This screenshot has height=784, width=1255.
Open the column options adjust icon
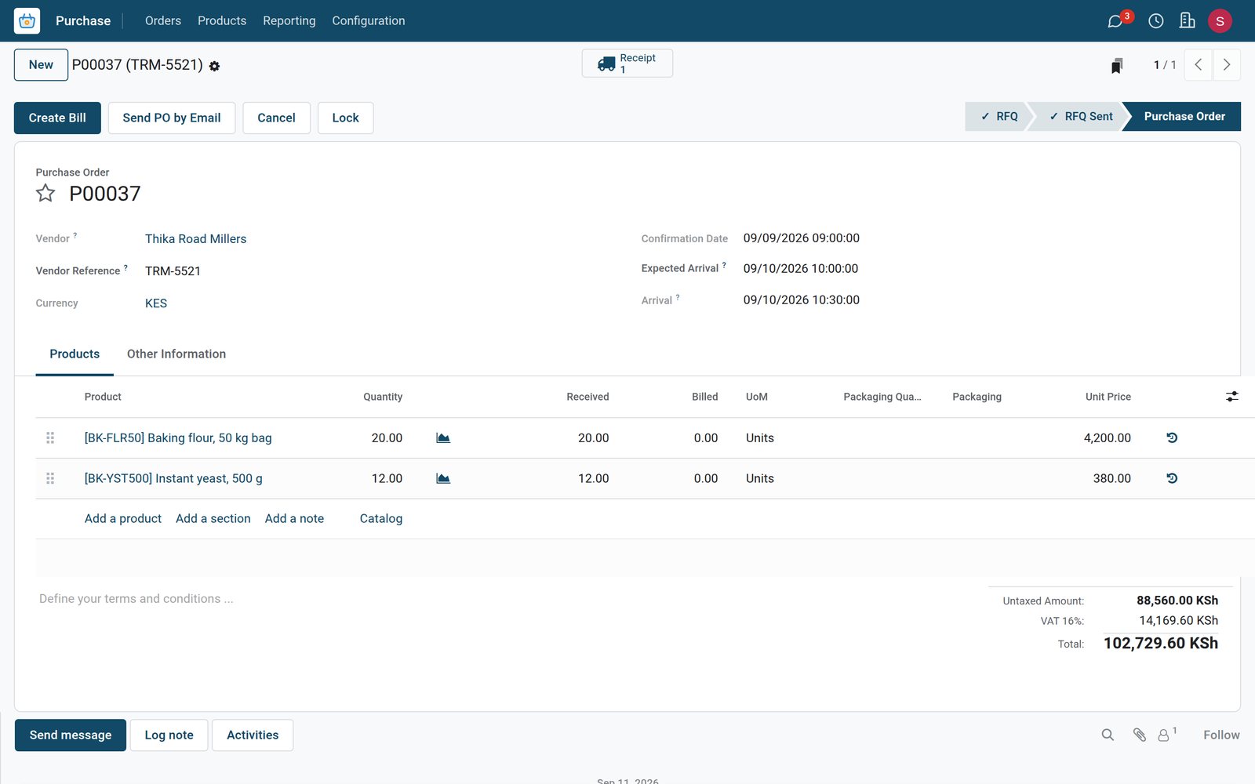pos(1232,397)
